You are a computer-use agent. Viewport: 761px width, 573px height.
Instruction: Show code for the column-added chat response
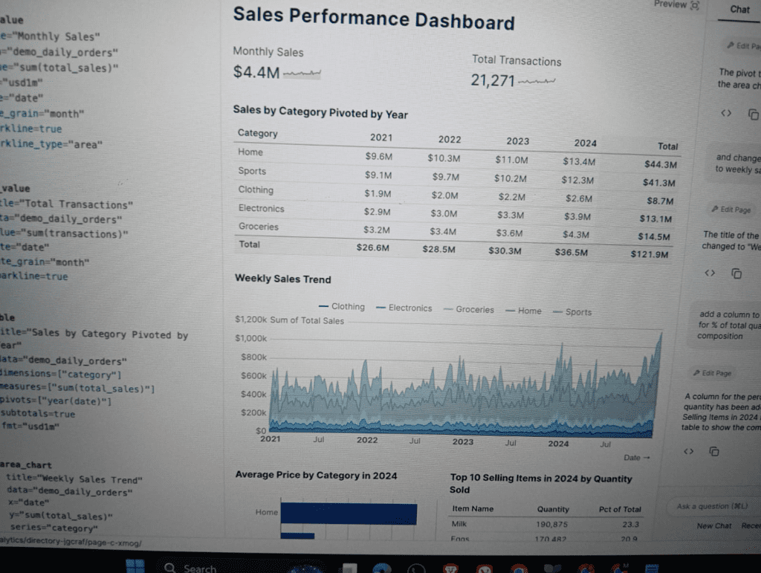(688, 451)
